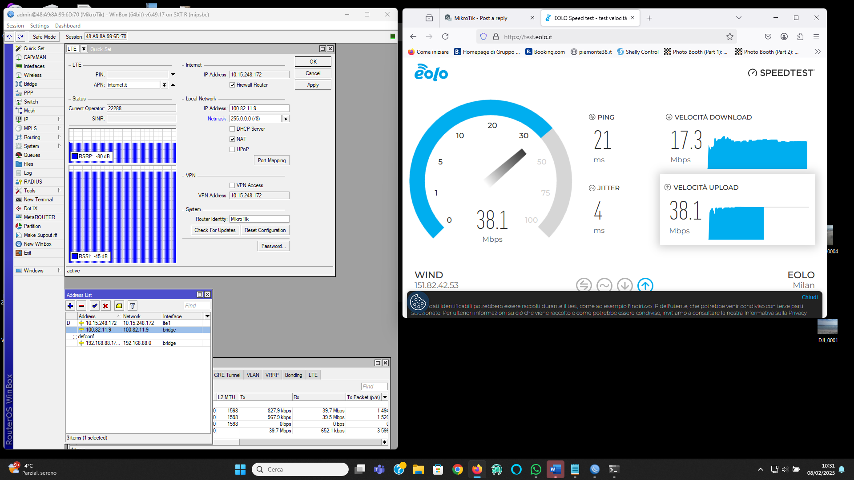Open DJI_0001 desktop thumbnail
Viewport: 854px width, 480px height.
click(827, 331)
